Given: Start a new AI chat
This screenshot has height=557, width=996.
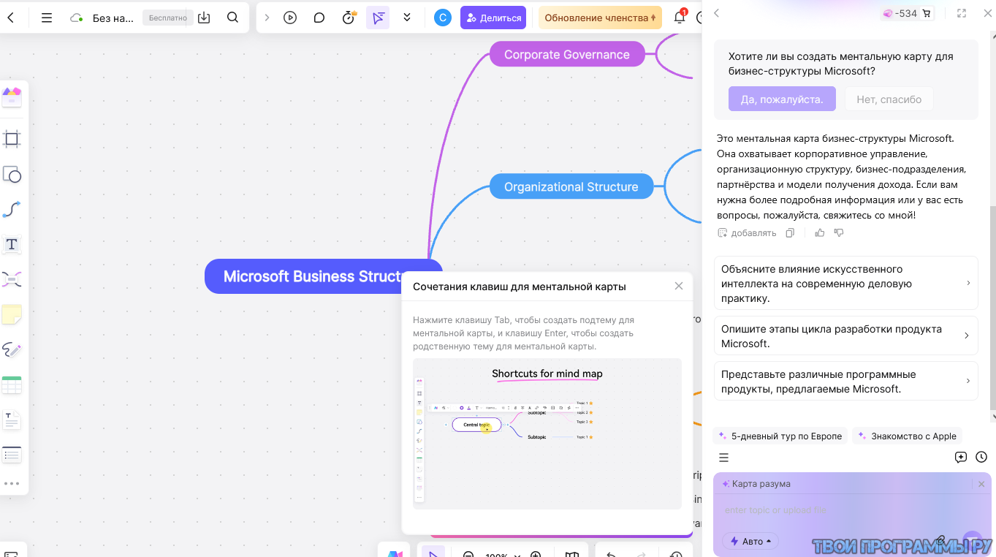Looking at the screenshot, I should pyautogui.click(x=961, y=458).
